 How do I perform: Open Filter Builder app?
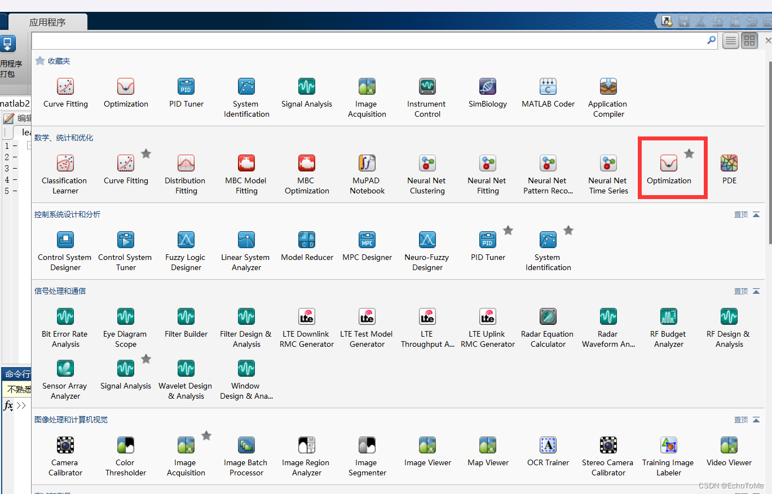pos(186,323)
